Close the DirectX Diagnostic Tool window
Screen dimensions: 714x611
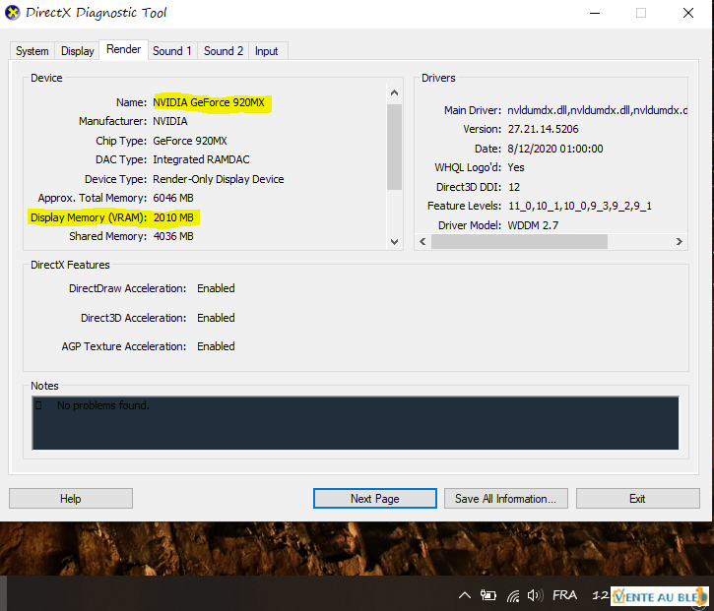(x=688, y=13)
